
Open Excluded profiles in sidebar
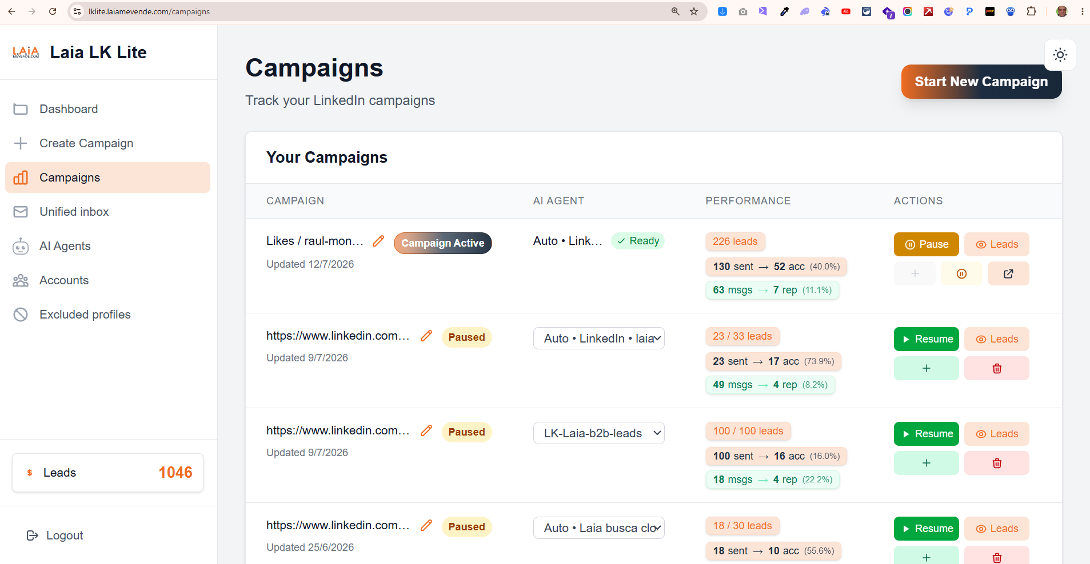(107, 315)
